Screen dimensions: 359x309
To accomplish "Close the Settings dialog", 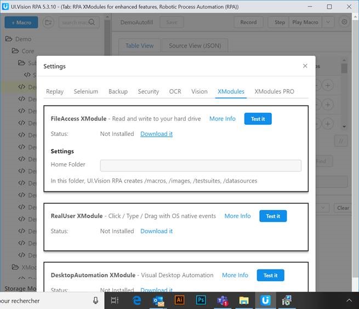I will 305,66.
